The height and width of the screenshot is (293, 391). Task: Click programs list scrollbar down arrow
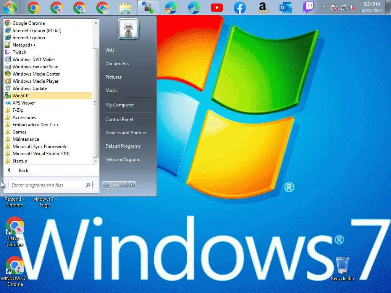[96, 161]
